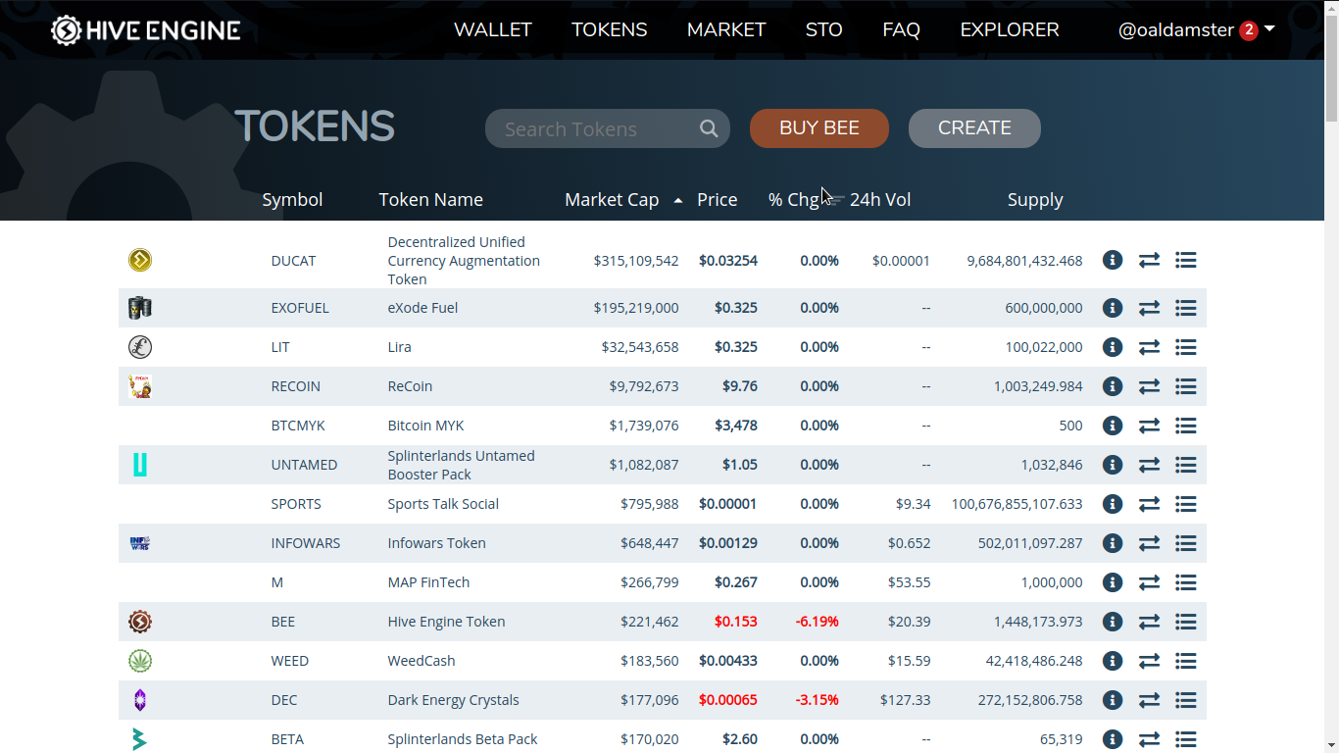This screenshot has width=1339, height=753.
Task: Open history list icon for LIT
Action: pos(1186,347)
